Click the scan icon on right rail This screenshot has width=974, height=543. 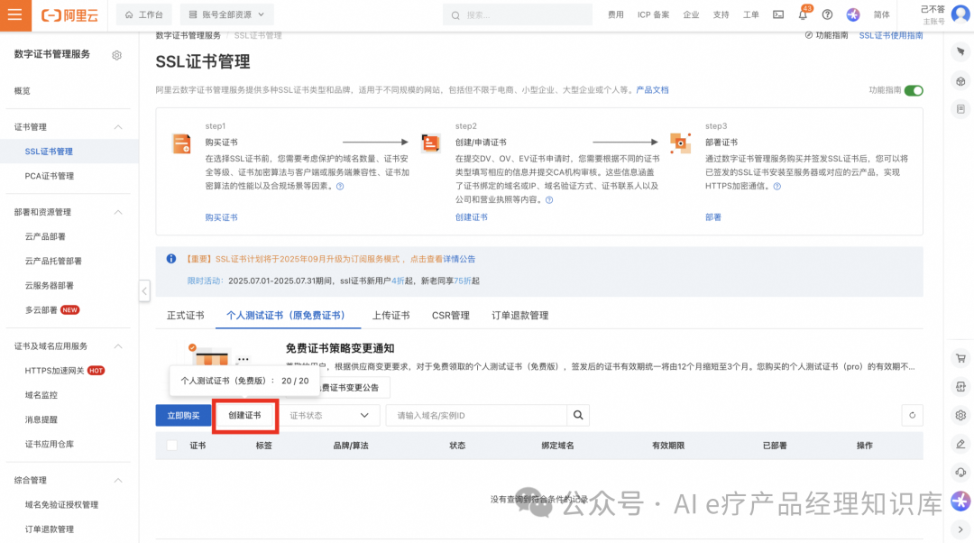(960, 386)
